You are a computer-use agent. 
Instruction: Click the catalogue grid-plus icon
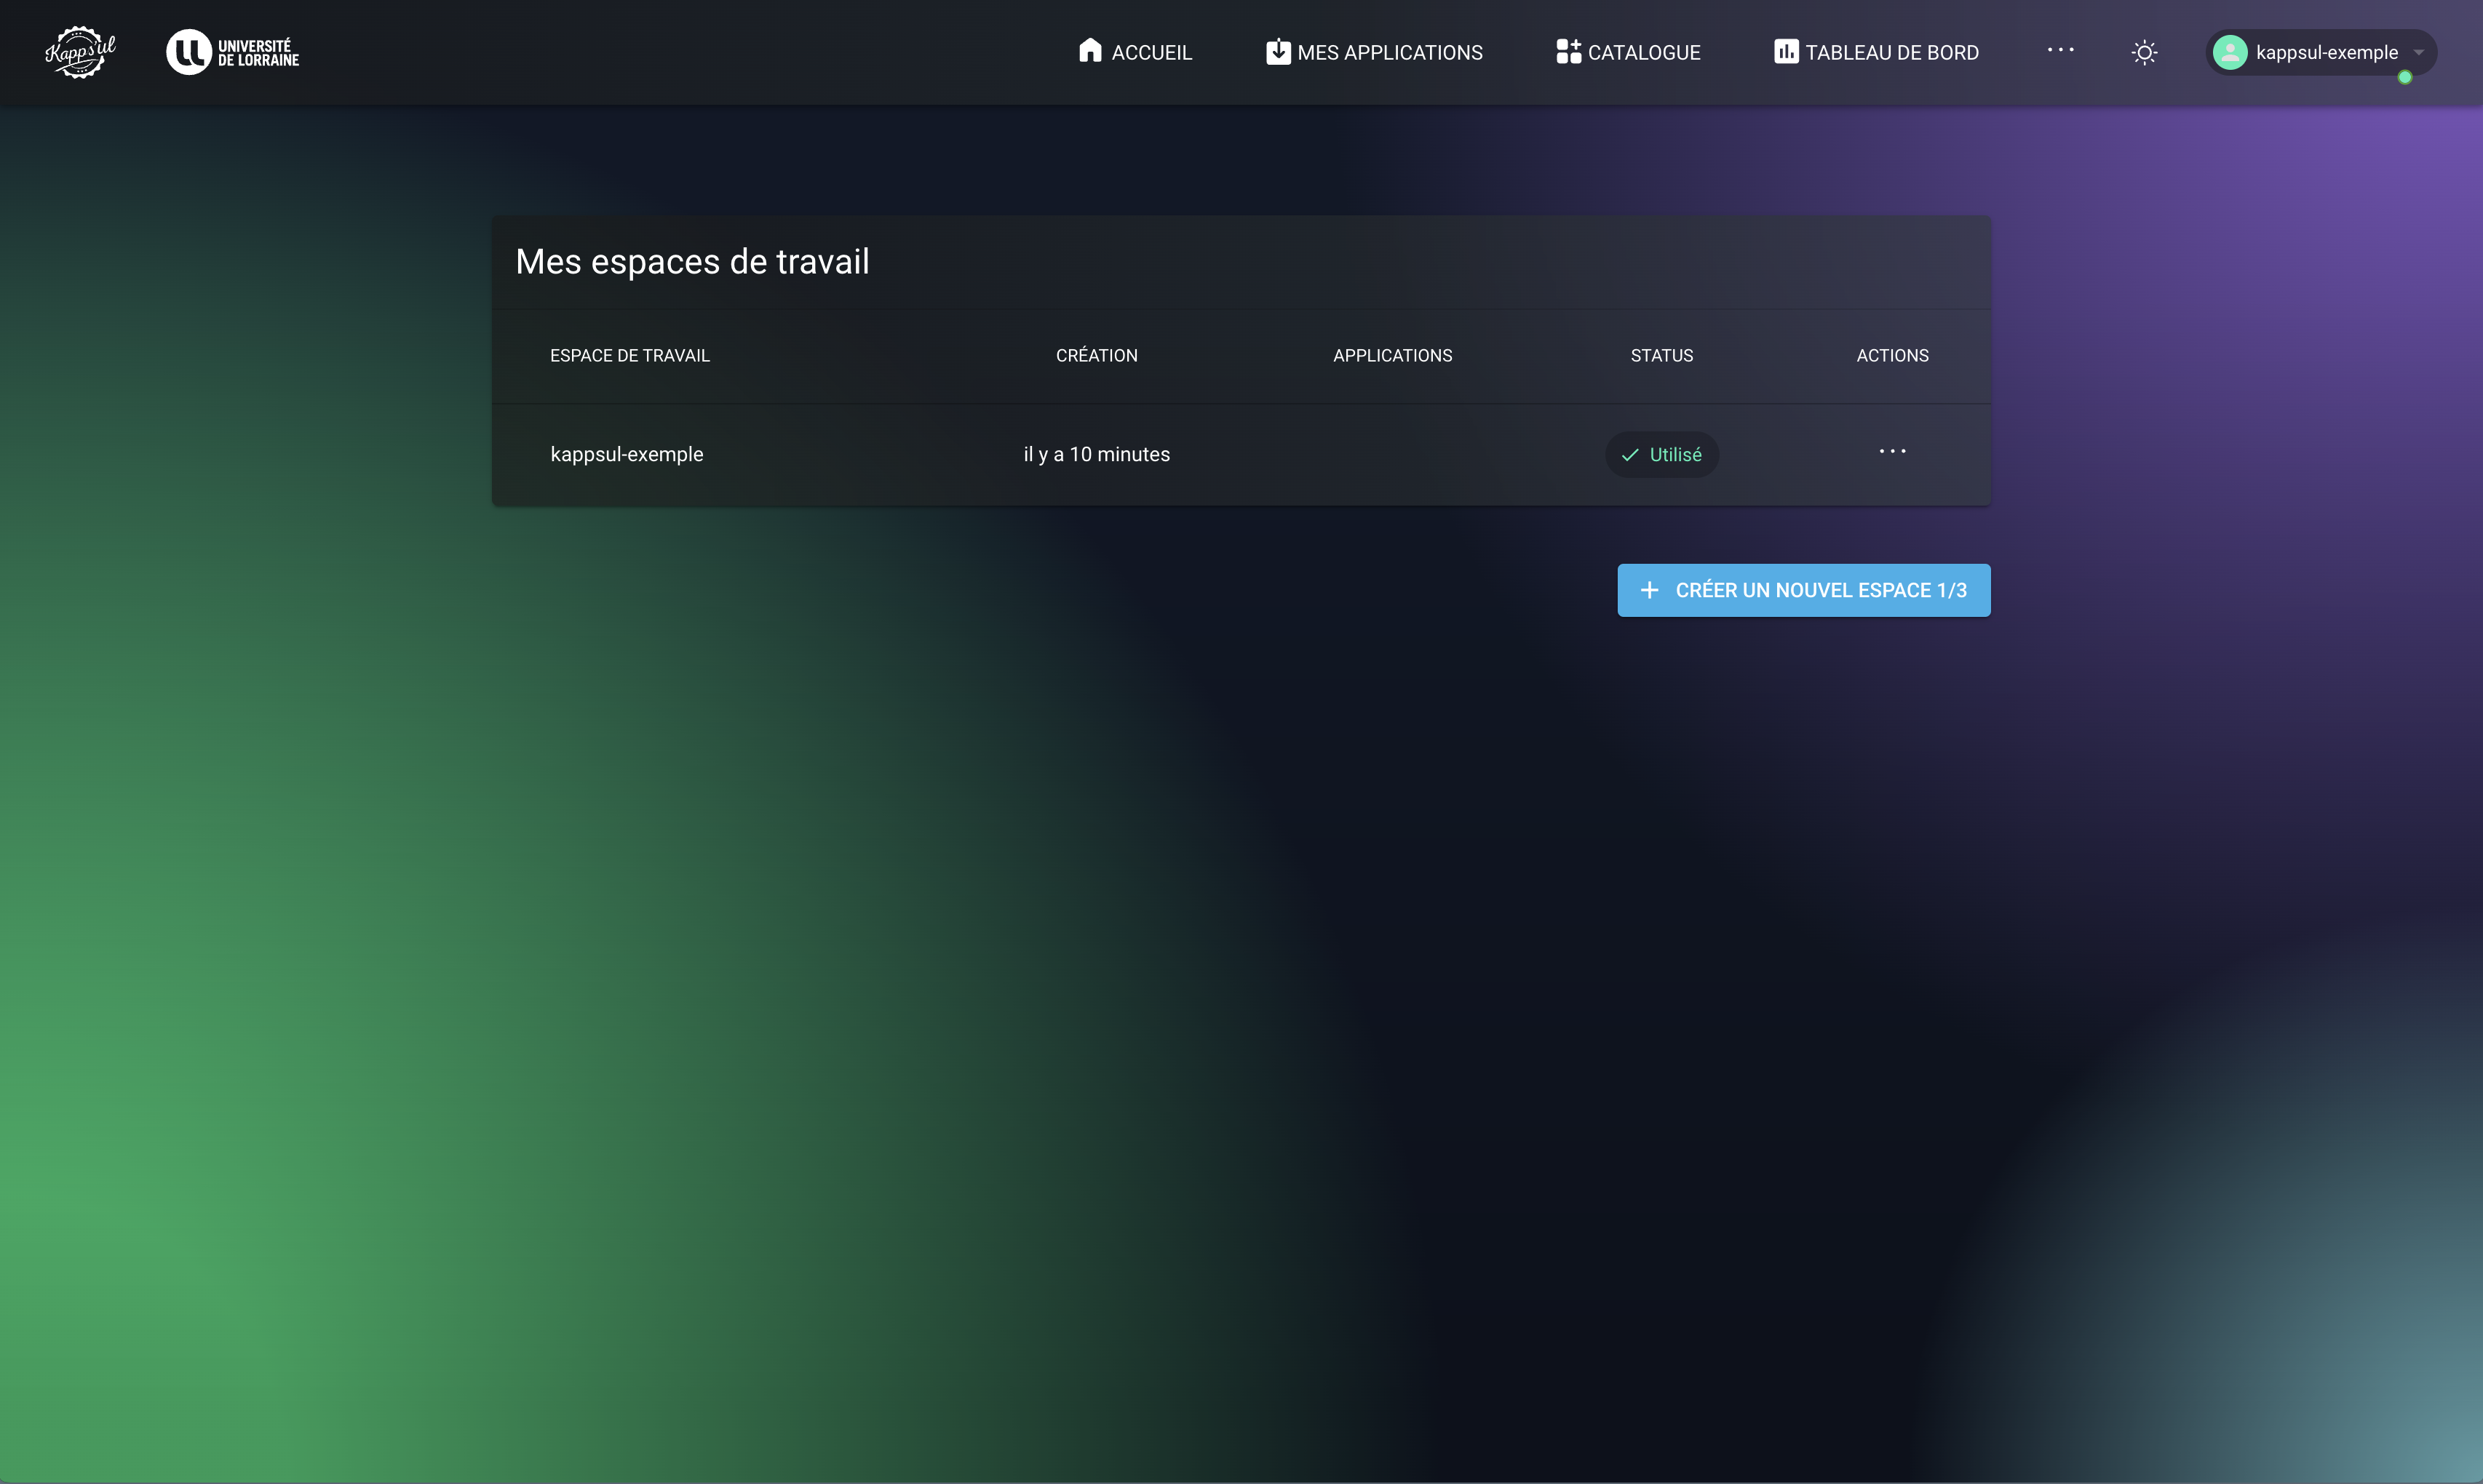1568,52
